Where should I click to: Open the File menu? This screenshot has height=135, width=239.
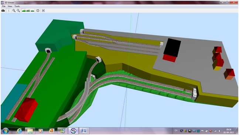point(4,6)
